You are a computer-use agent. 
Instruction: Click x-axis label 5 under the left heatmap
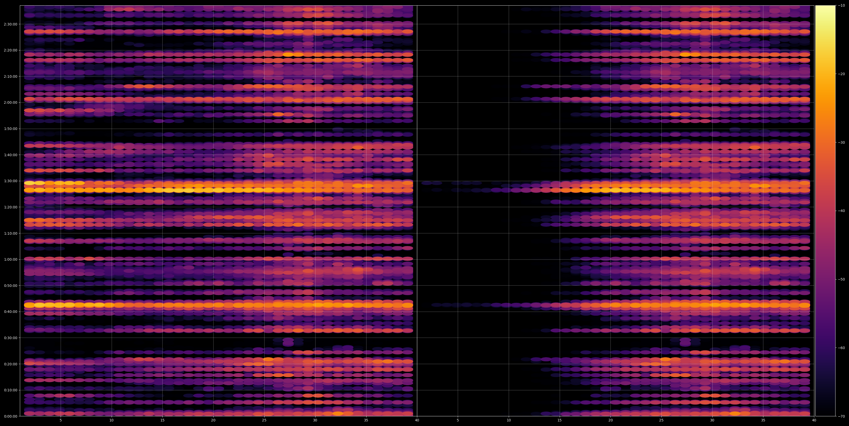tap(61, 420)
